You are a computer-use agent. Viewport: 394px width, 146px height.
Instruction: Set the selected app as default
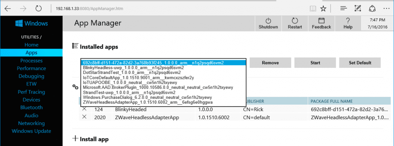360,62
